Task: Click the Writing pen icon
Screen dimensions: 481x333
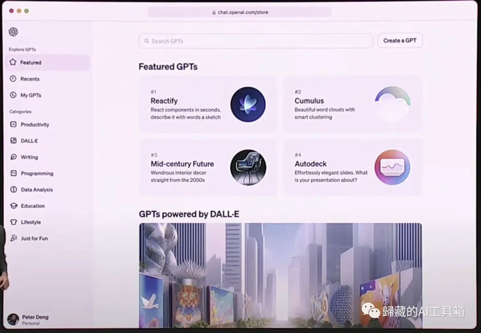Action: point(13,157)
